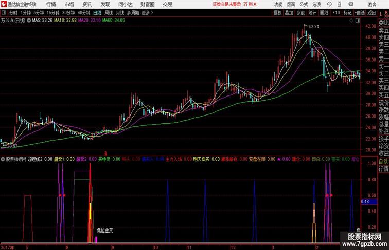Screen dimensions: 389x250
Task: Click the 统计 statistics toolbar button
Action: (x=312, y=13)
